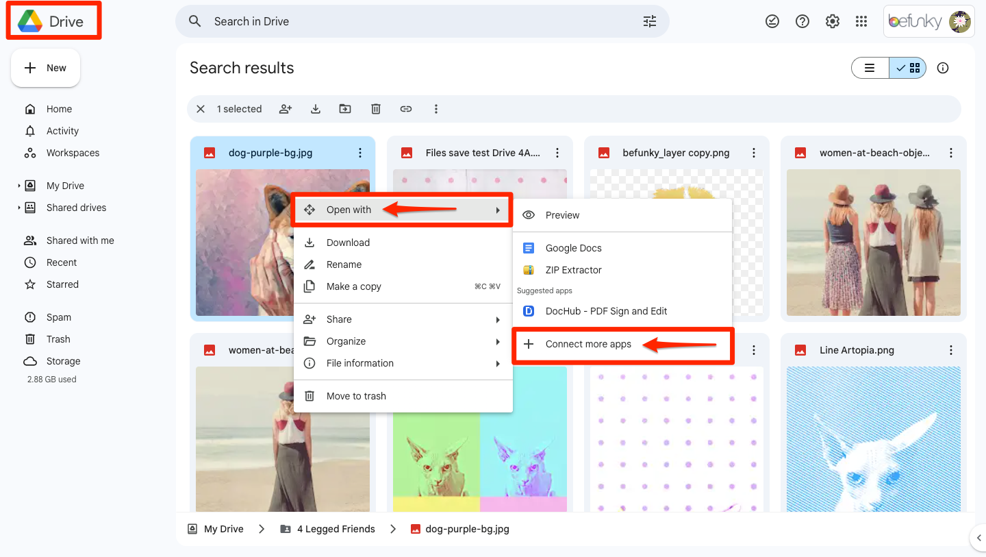986x557 pixels.
Task: Click the download icon in selection toolbar
Action: pyautogui.click(x=316, y=109)
